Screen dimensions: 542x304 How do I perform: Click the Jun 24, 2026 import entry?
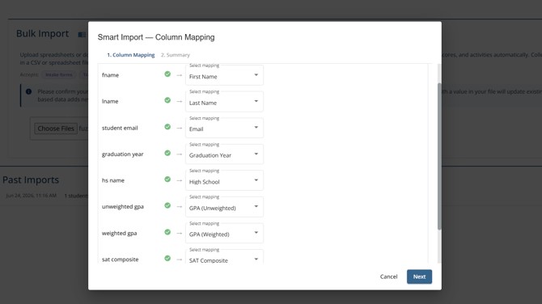(31, 196)
